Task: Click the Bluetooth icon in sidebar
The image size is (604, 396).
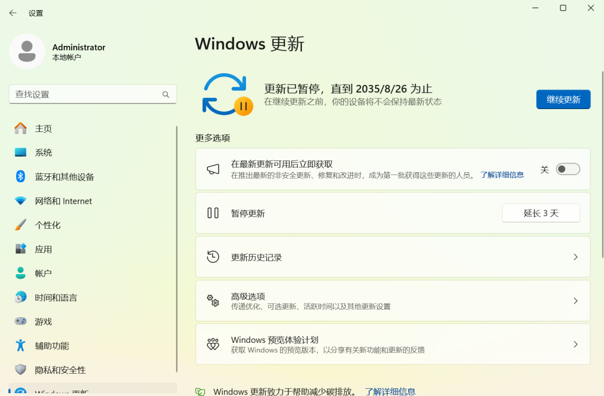Action: [x=21, y=176]
